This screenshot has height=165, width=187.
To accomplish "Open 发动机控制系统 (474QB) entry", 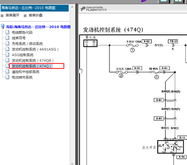I will coord(32,61).
